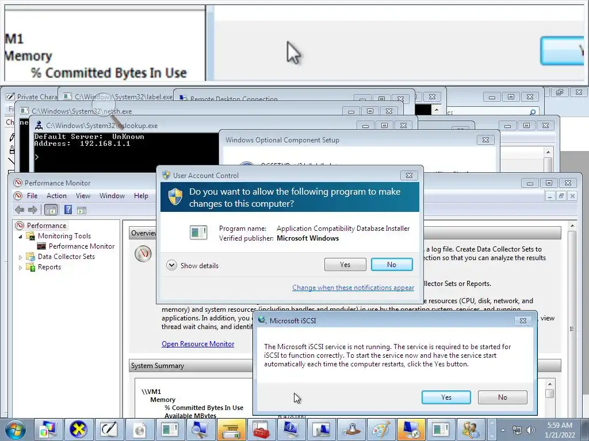The height and width of the screenshot is (441, 589).
Task: Close the Windows Optional Component Setup window
Action: pos(485,140)
